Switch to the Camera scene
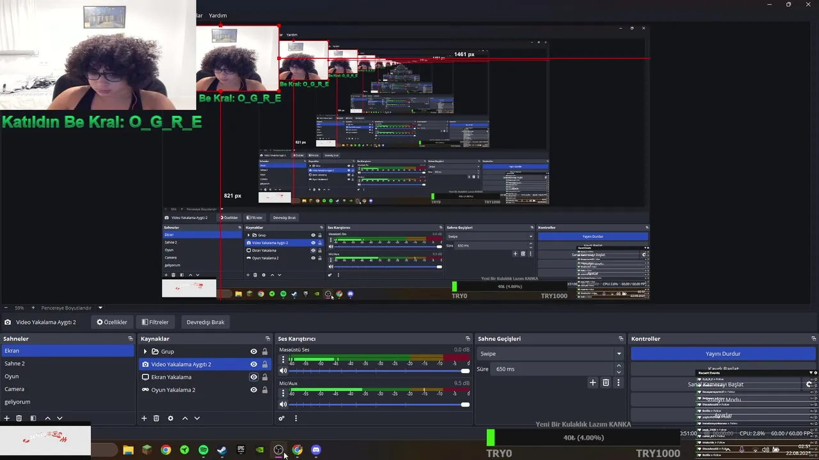The width and height of the screenshot is (819, 460). tap(68, 389)
